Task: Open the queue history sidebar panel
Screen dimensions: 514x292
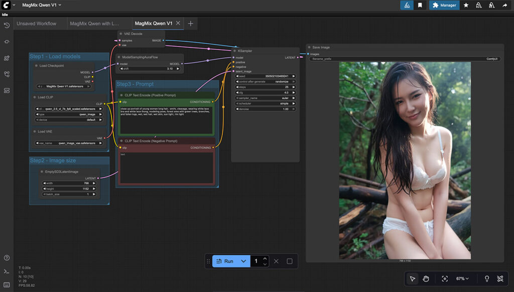Action: (x=7, y=25)
